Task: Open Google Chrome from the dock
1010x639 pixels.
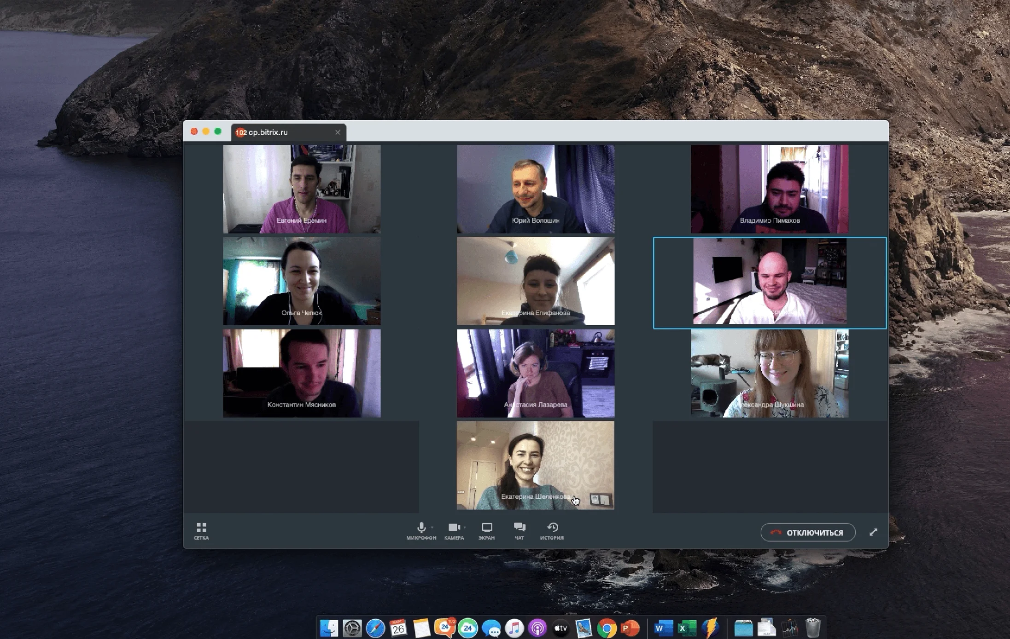Action: click(x=607, y=628)
